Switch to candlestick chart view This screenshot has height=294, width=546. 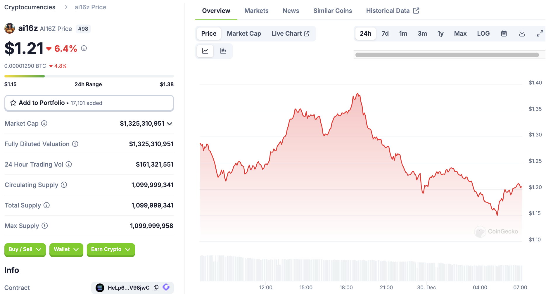point(223,51)
